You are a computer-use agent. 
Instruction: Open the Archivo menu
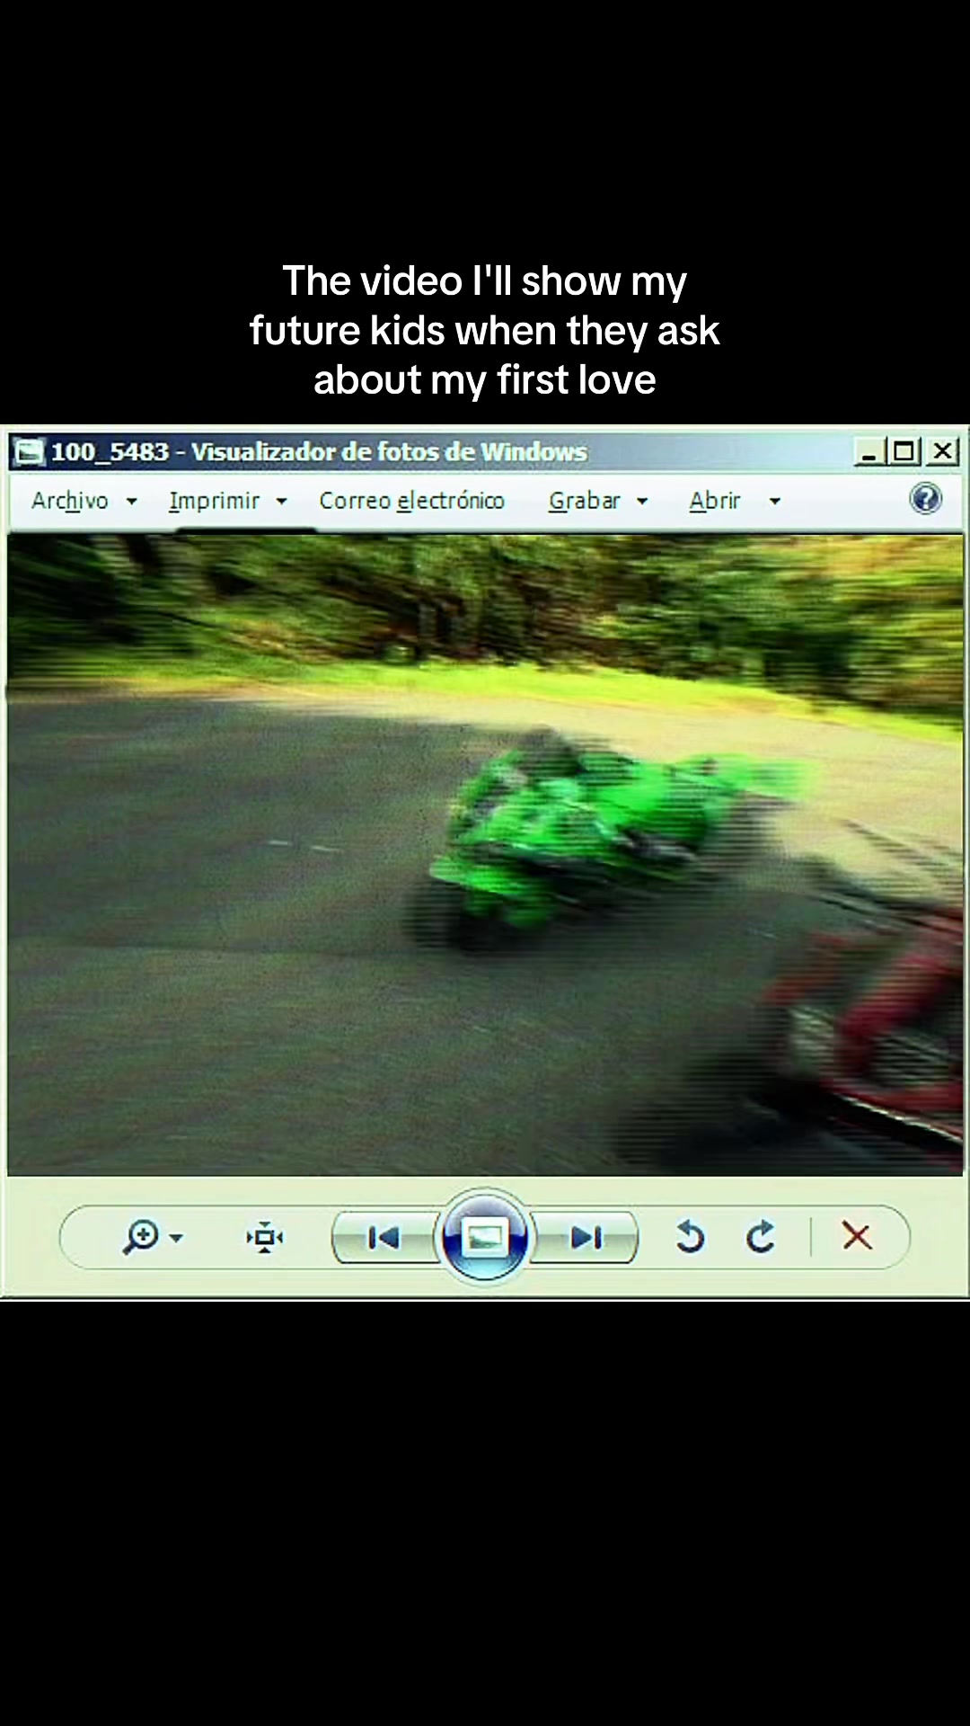tap(70, 501)
